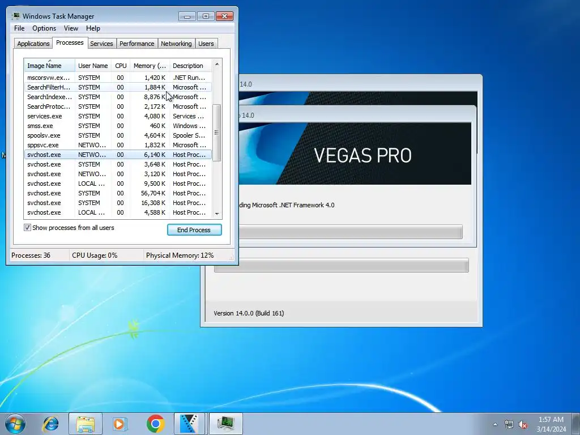This screenshot has width=580, height=435.
Task: Select the SearchIndexer process row
Action: coord(118,97)
